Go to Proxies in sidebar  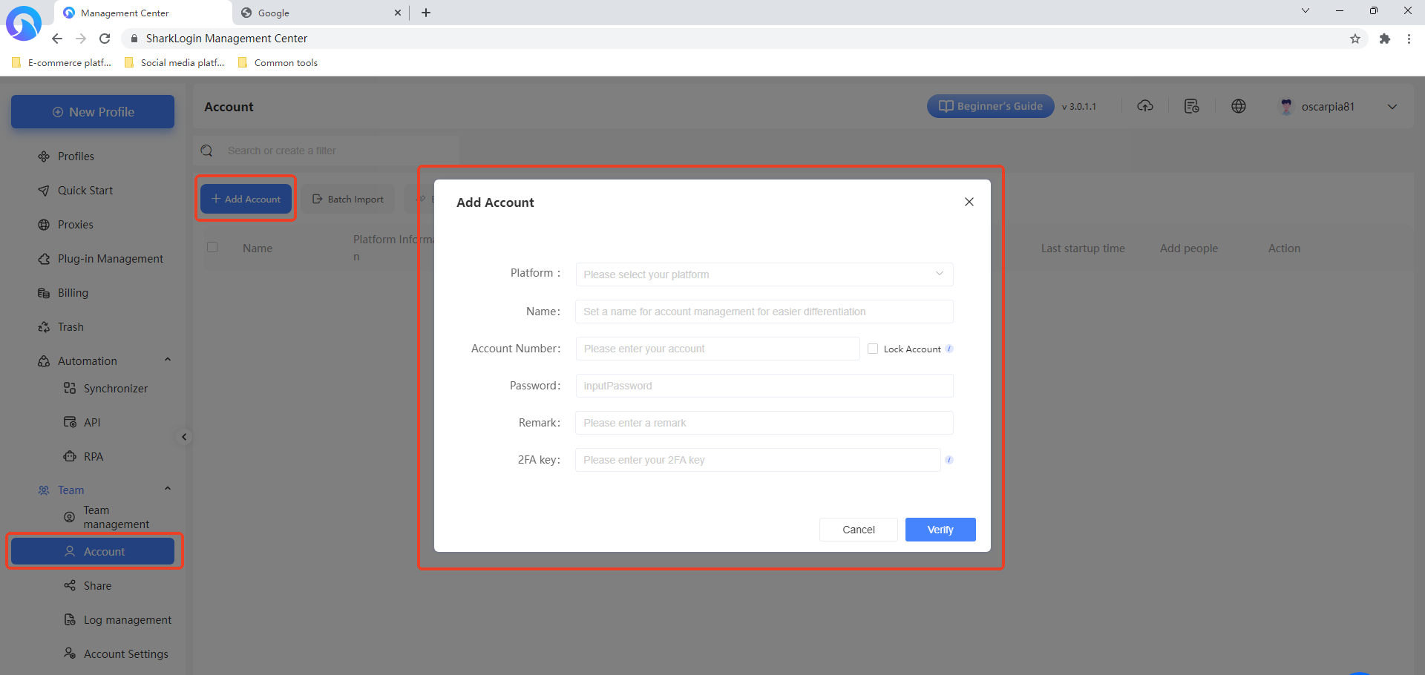(x=75, y=225)
